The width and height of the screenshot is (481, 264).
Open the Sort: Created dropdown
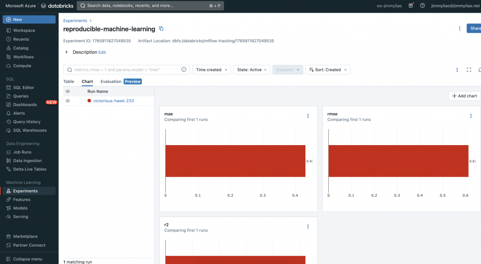pos(328,70)
